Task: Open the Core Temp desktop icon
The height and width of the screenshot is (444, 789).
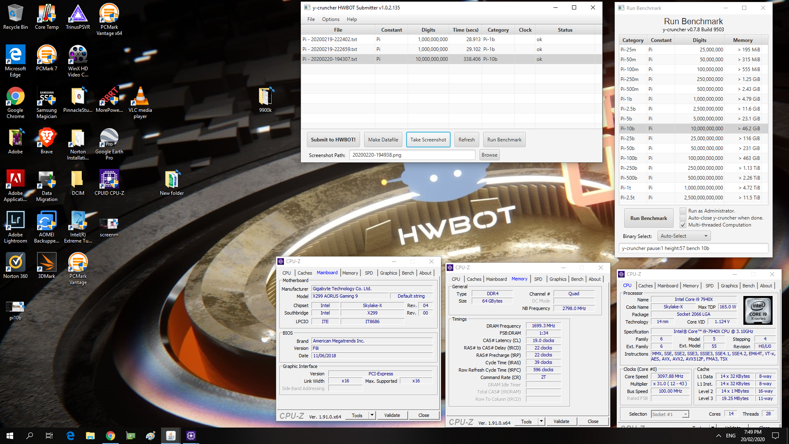Action: 47,16
